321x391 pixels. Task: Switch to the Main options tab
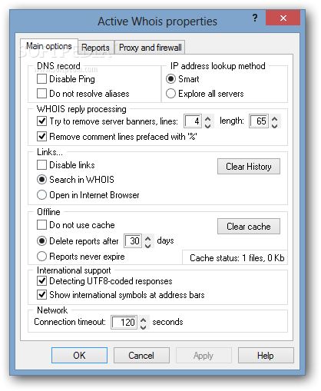49,46
